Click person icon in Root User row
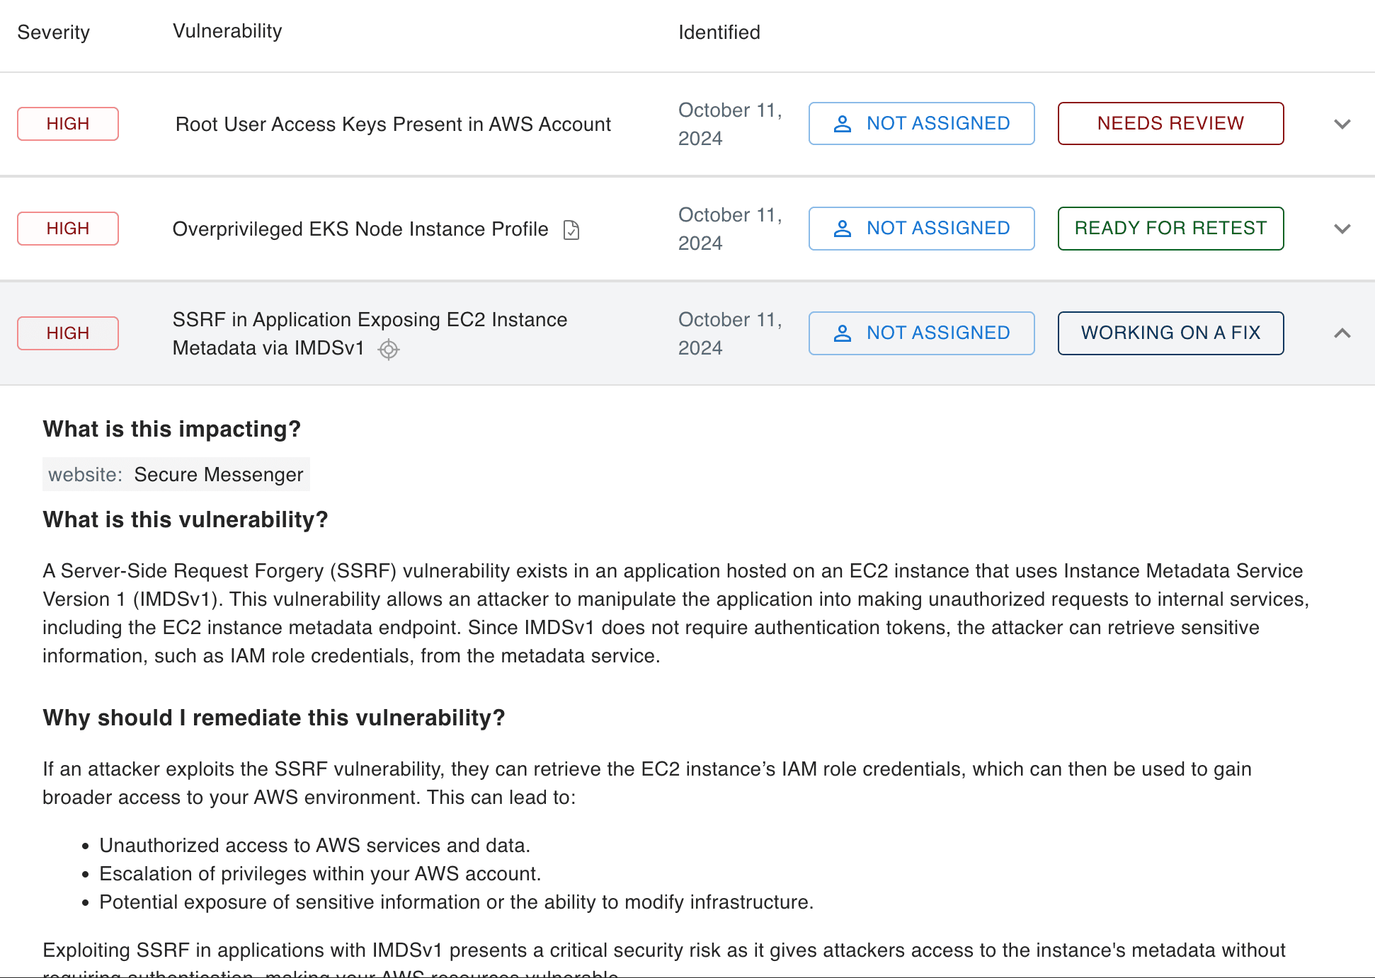The height and width of the screenshot is (978, 1375). [x=843, y=124]
